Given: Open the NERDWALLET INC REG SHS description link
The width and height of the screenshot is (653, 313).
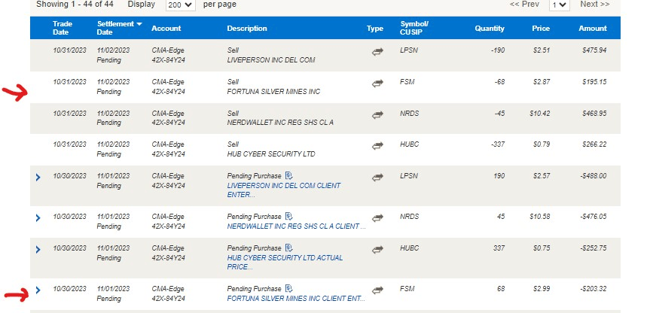Looking at the screenshot, I should [296, 226].
